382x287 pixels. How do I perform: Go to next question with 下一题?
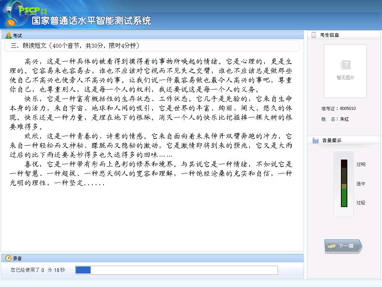[x=343, y=246]
